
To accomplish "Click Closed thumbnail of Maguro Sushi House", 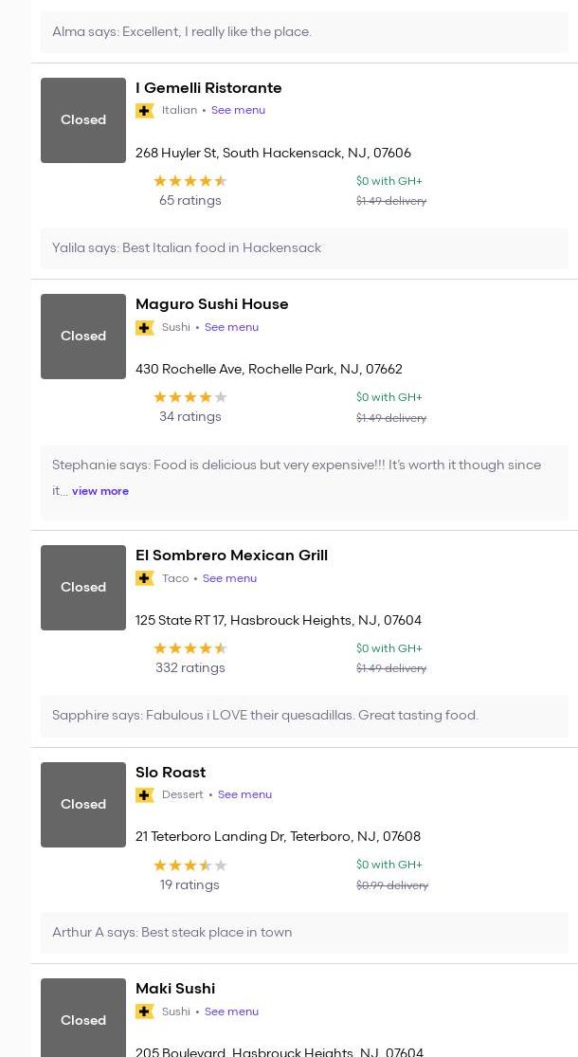I will tap(83, 337).
